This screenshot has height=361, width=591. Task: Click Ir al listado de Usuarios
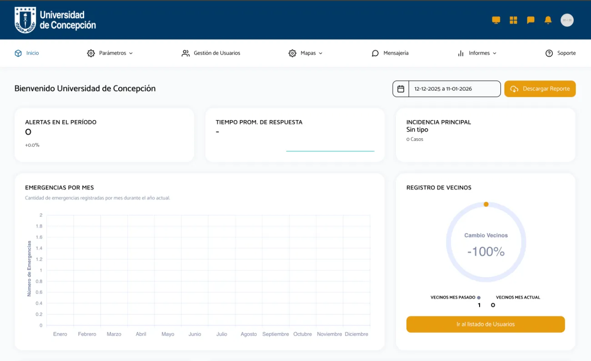click(485, 324)
